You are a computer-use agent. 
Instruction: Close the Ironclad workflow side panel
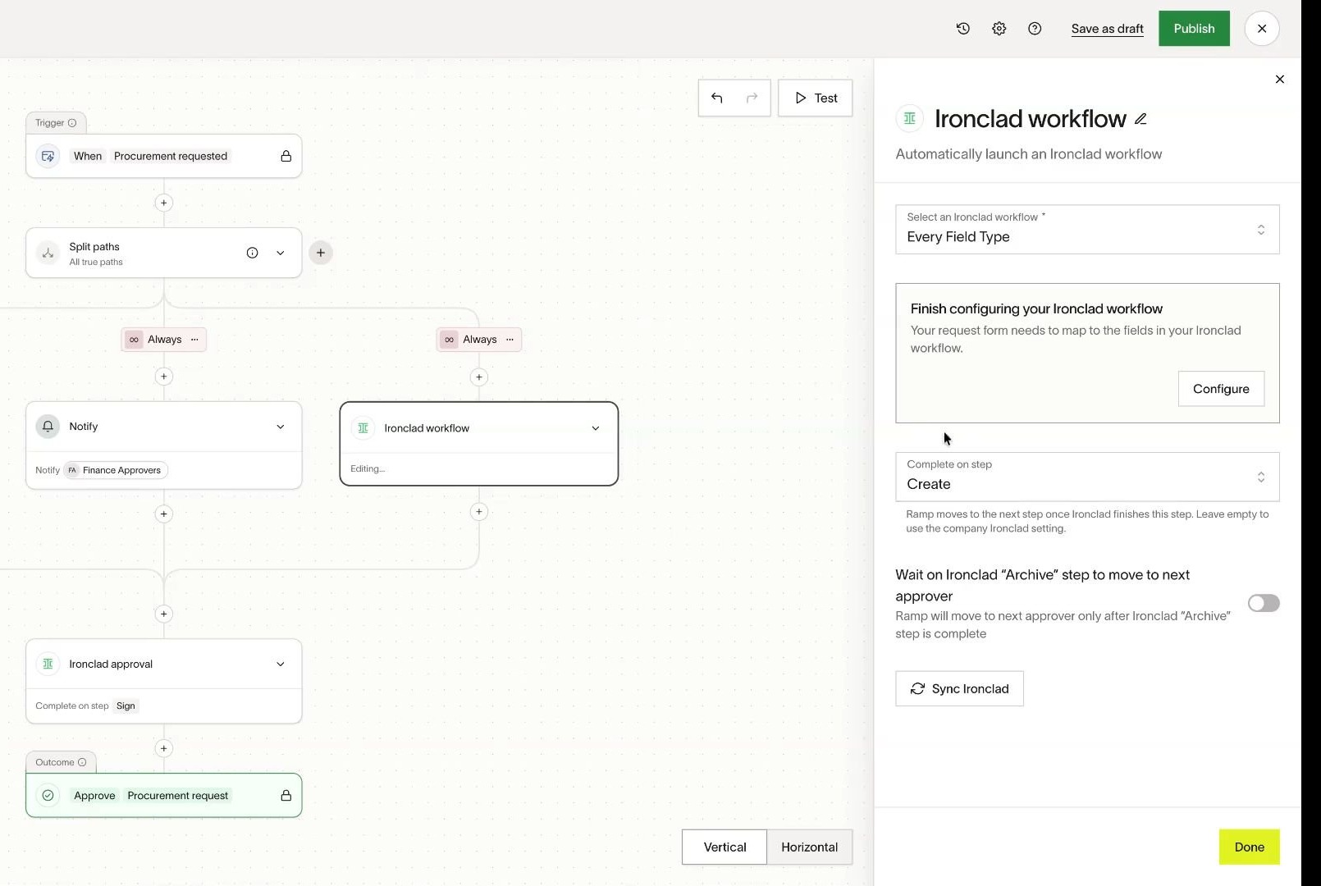click(1279, 79)
